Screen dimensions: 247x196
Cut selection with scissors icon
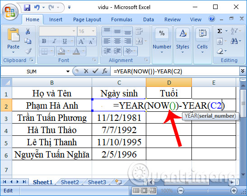click(28, 31)
